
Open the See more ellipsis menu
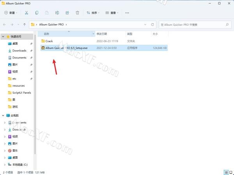coord(127,13)
